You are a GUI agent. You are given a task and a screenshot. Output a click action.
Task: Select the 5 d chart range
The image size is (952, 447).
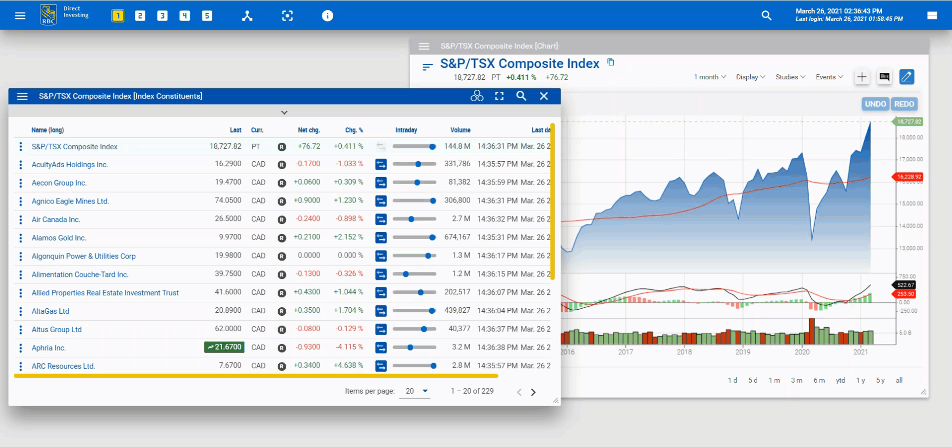(x=753, y=380)
